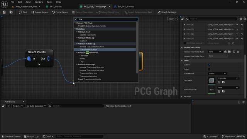Reset Index [3] mesh entry to default
Image resolution: width=247 pixels, height=139 pixels.
(242, 39)
